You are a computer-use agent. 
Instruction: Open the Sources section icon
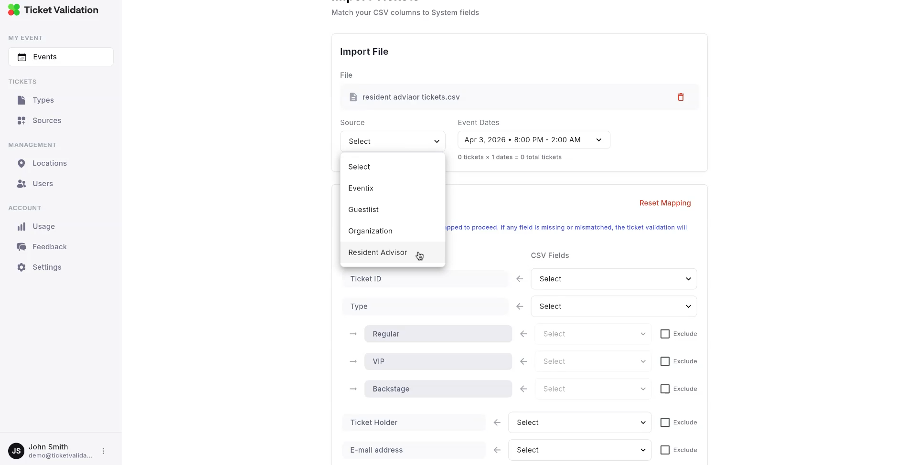[20, 121]
